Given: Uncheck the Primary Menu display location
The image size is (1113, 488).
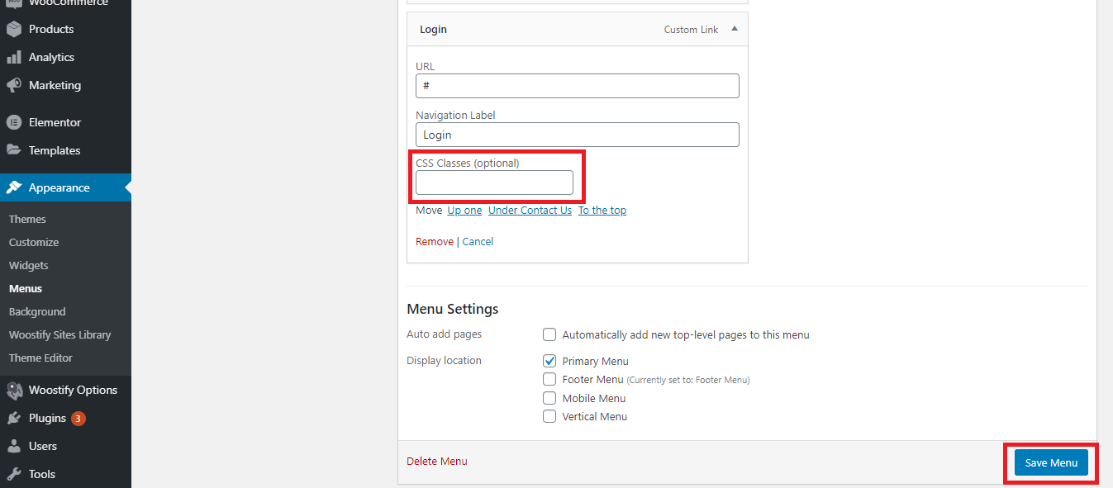Looking at the screenshot, I should tap(549, 361).
